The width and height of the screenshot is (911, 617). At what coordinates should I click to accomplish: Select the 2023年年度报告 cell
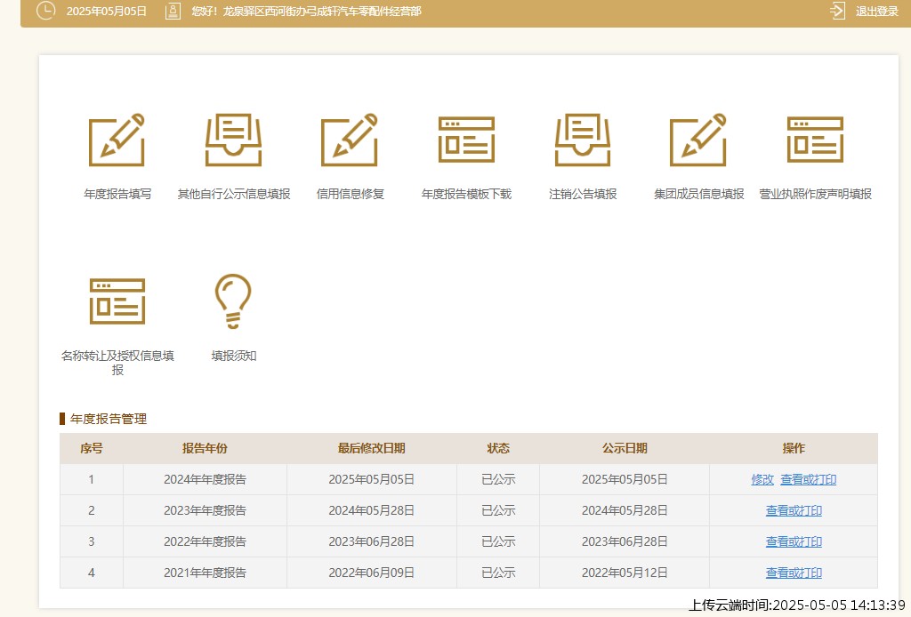206,511
